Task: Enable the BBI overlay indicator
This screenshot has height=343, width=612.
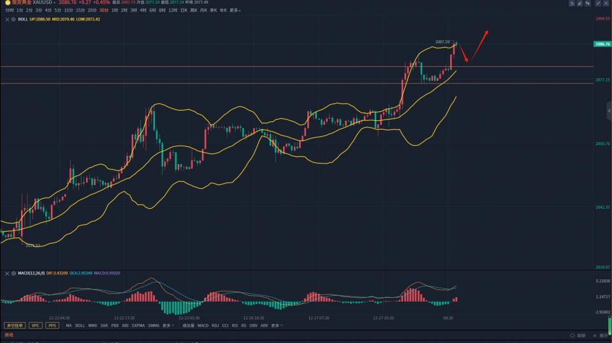Action: click(126, 325)
